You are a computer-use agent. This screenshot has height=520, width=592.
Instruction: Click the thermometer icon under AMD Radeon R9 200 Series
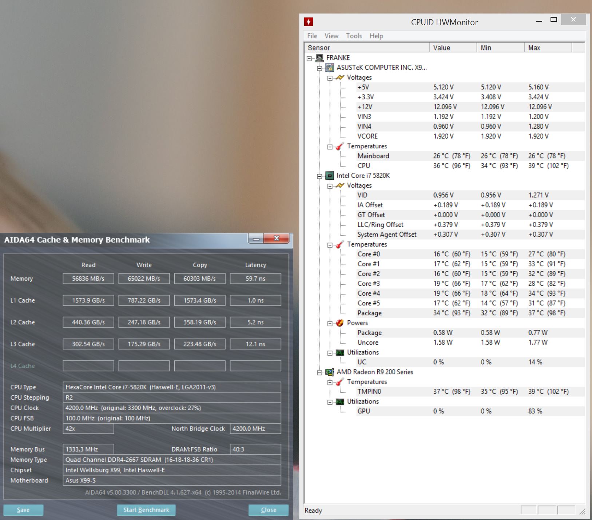tap(340, 382)
